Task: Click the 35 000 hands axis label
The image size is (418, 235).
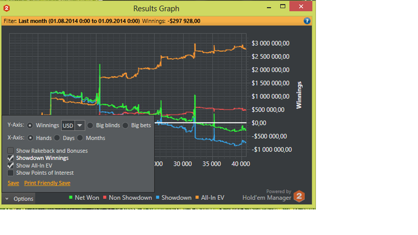Action: click(211, 164)
